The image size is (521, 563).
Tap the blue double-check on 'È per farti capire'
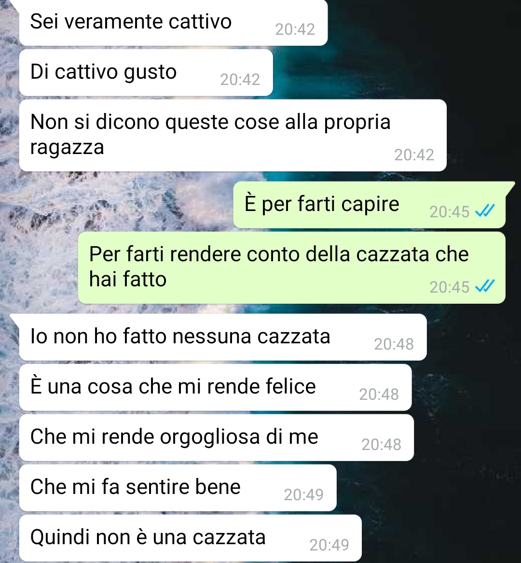[x=485, y=211]
